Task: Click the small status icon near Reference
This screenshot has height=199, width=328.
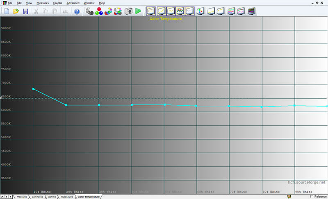Action: click(289, 197)
